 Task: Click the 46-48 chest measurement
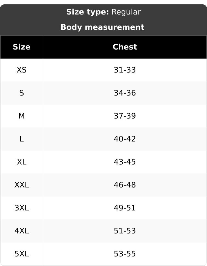[x=125, y=185]
